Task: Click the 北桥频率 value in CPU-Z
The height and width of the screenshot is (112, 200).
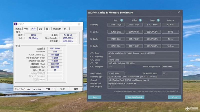Action: [68, 41]
